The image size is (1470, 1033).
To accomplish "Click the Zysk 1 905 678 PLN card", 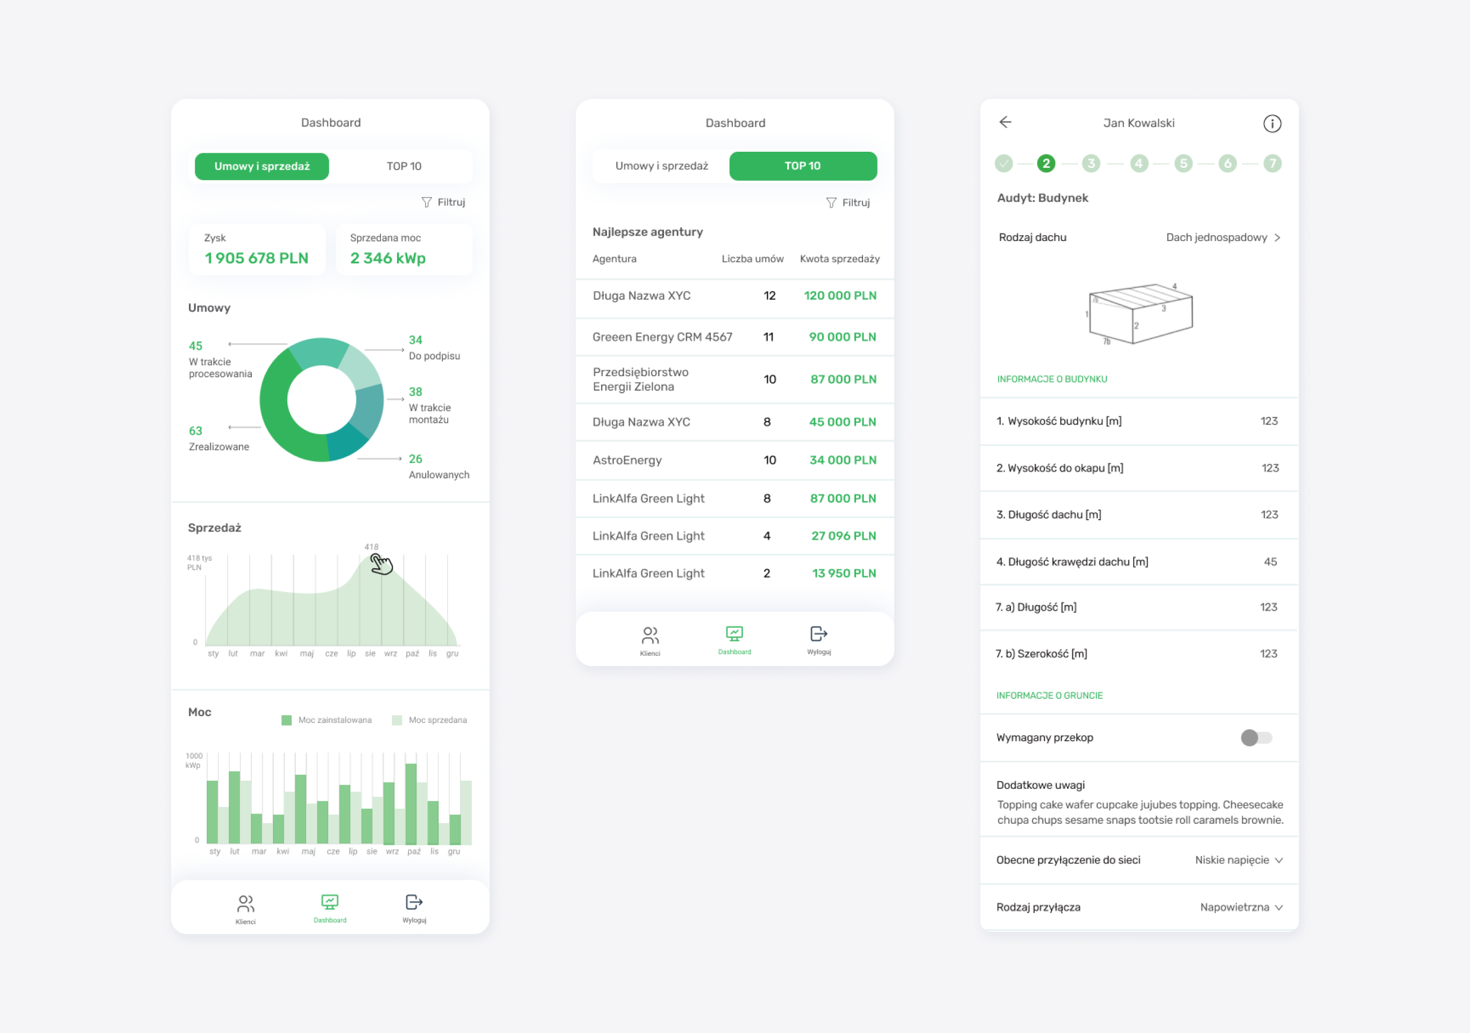I will (x=257, y=250).
